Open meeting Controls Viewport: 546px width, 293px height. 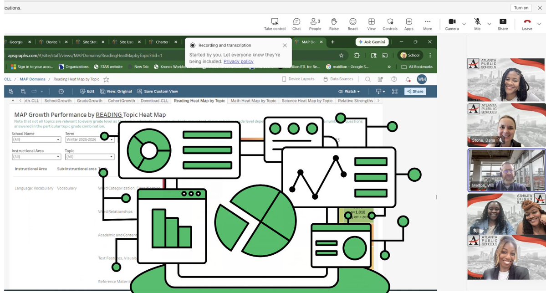[x=390, y=25]
